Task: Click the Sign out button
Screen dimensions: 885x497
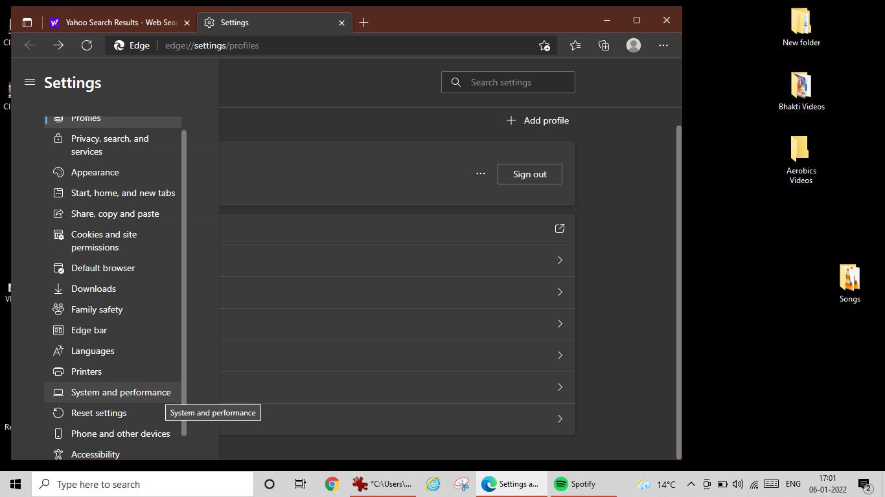Action: (529, 173)
